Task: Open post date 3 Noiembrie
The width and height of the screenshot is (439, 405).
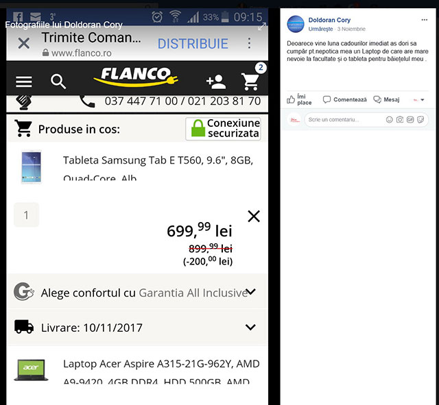Action: (351, 29)
